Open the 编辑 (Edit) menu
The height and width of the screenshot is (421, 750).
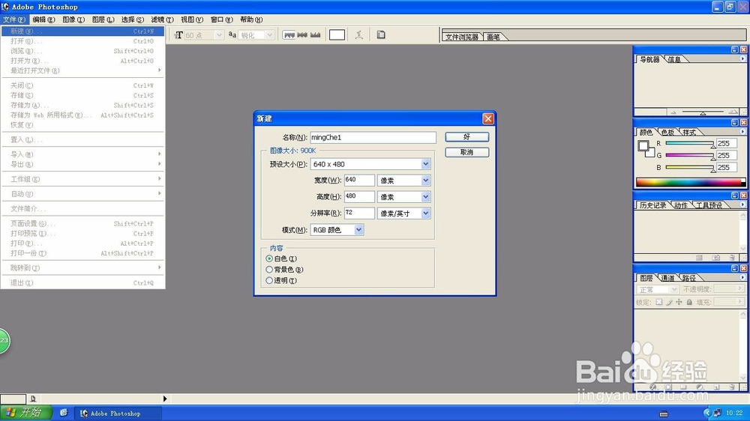tap(43, 19)
